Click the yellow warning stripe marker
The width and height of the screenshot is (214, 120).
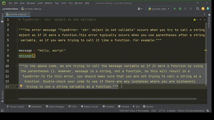[206, 50]
